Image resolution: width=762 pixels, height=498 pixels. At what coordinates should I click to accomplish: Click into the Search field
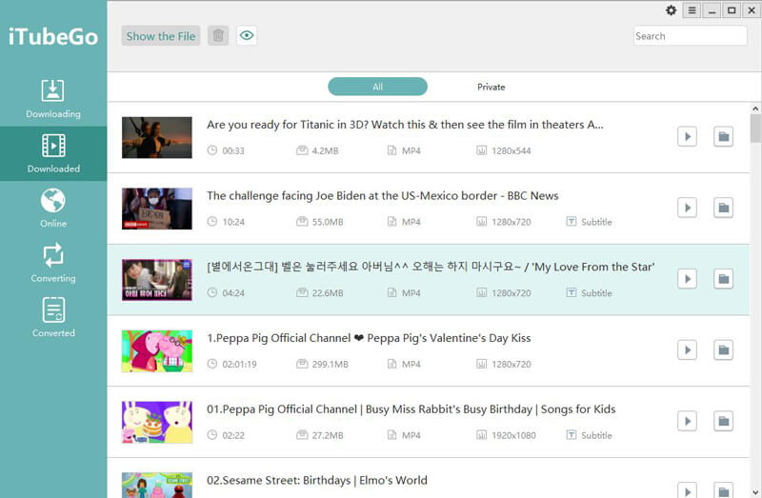[x=690, y=36]
